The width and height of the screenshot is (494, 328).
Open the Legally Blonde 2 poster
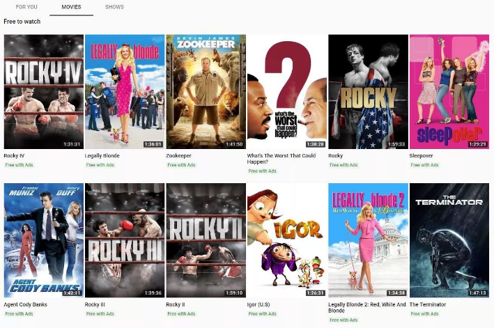[369, 240]
